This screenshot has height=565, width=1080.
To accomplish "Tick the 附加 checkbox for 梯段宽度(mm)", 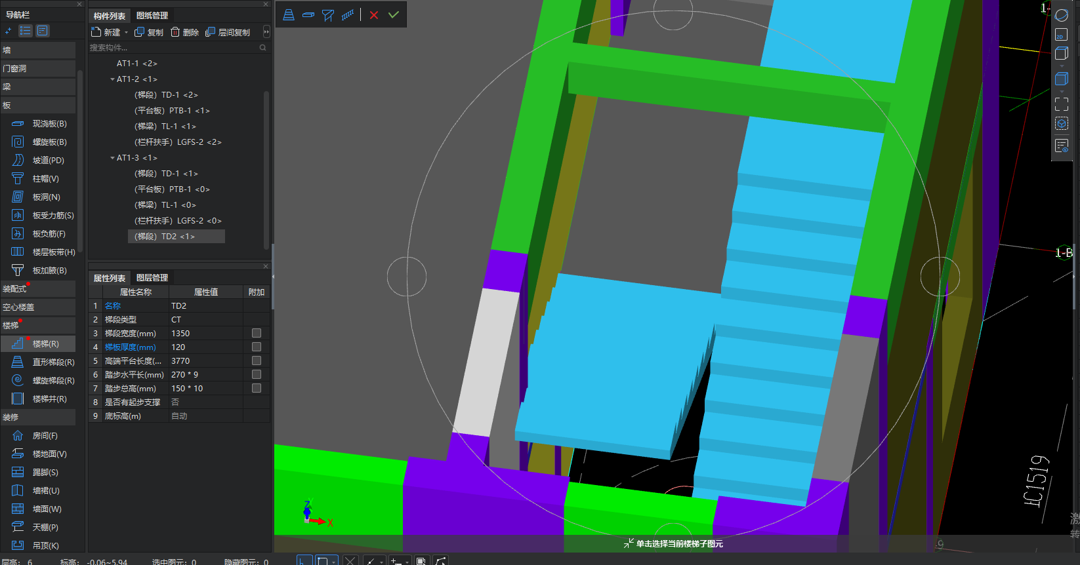I will click(x=257, y=333).
